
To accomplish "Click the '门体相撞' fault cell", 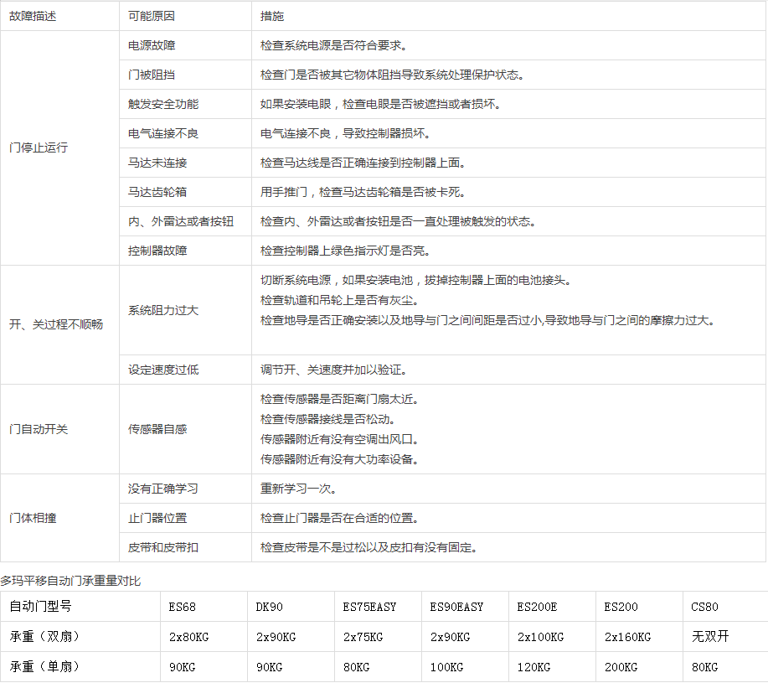I will pyautogui.click(x=33, y=518).
